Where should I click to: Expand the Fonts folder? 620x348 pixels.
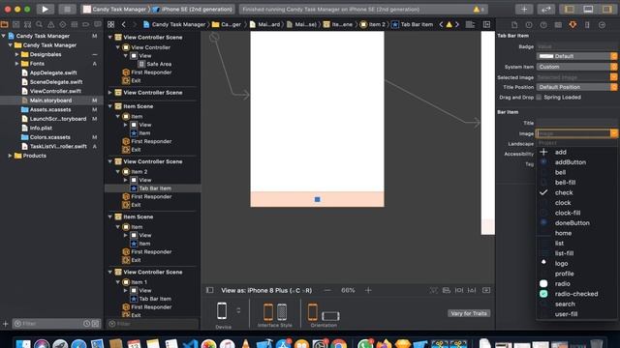click(x=16, y=64)
